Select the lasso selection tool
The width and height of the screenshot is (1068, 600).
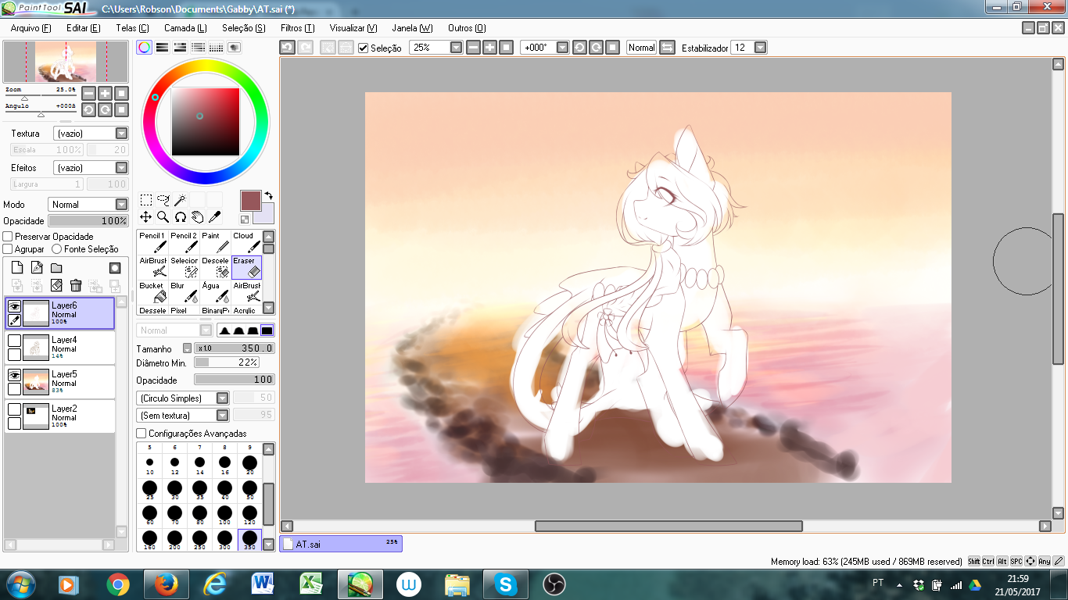pyautogui.click(x=163, y=200)
